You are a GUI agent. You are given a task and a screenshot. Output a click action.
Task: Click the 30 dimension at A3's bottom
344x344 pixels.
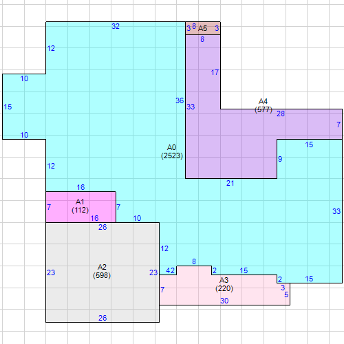coord(224,301)
